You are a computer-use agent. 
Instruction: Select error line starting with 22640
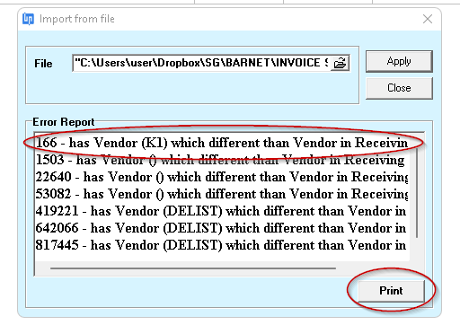point(222,177)
